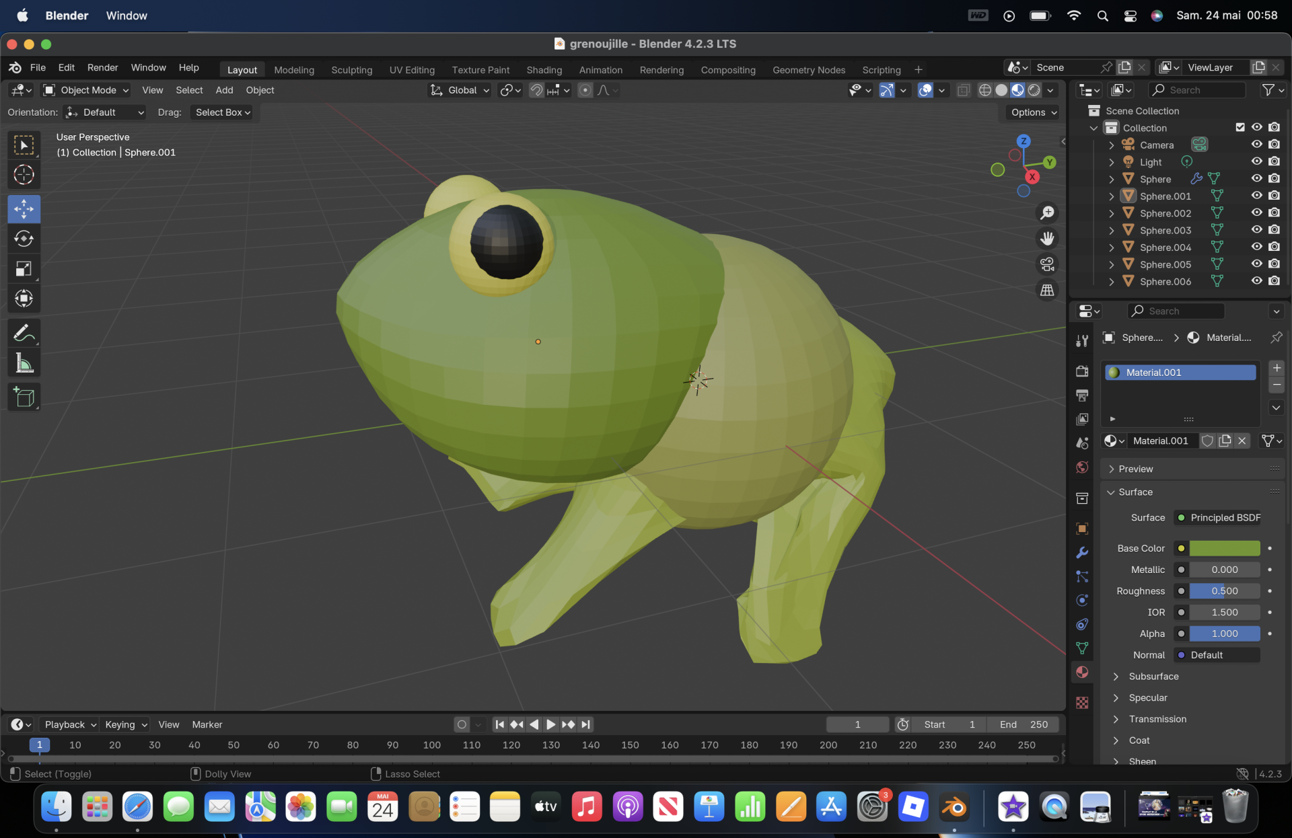Open the Particles properties tab
The image size is (1292, 838).
1082,576
